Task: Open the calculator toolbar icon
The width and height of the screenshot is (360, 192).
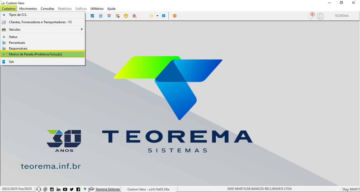Action: 101,16
